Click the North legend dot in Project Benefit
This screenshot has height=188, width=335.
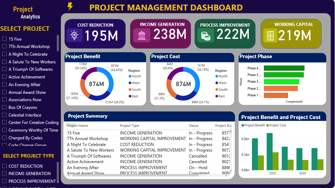click(130, 76)
